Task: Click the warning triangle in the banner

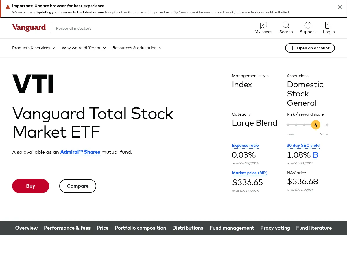Action: point(8,7)
